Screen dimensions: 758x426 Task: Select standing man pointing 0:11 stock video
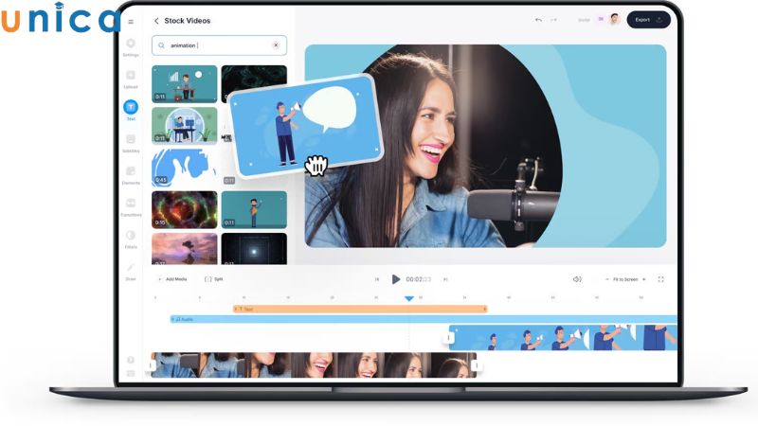coord(254,209)
